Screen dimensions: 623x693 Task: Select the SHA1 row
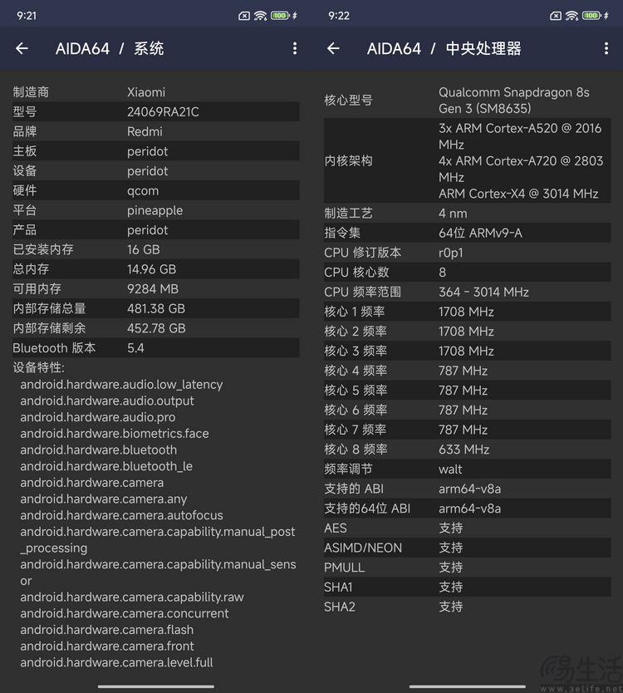click(468, 587)
